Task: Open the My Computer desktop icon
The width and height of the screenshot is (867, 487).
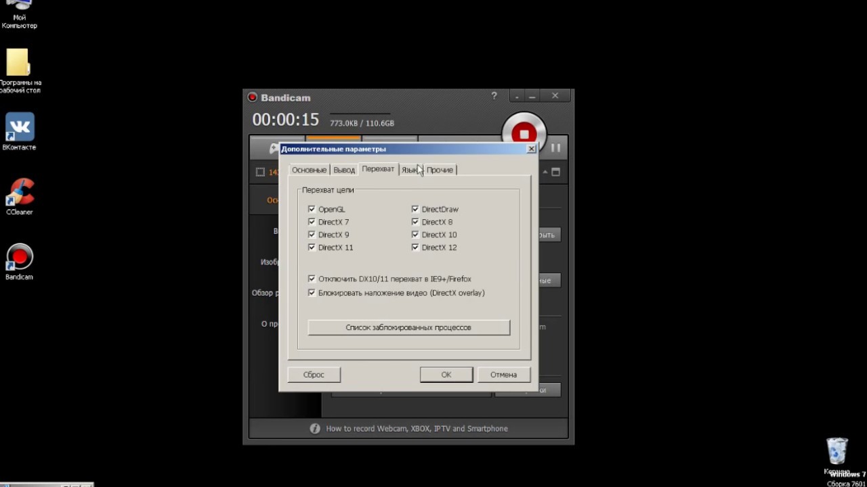Action: coord(20,15)
